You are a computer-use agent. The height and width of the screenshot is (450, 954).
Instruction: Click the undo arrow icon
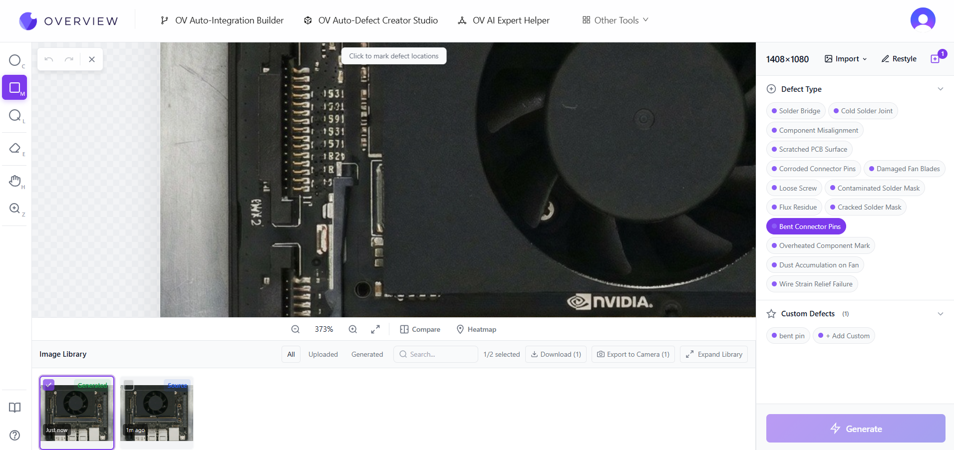pyautogui.click(x=49, y=59)
